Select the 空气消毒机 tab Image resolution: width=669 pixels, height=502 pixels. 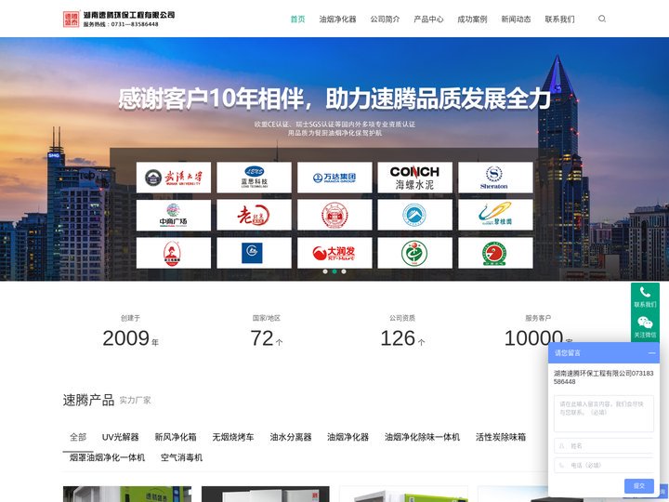[x=181, y=457]
